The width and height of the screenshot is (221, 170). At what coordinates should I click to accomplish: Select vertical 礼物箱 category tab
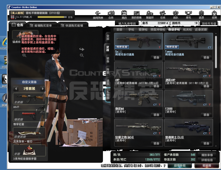(x=108, y=95)
